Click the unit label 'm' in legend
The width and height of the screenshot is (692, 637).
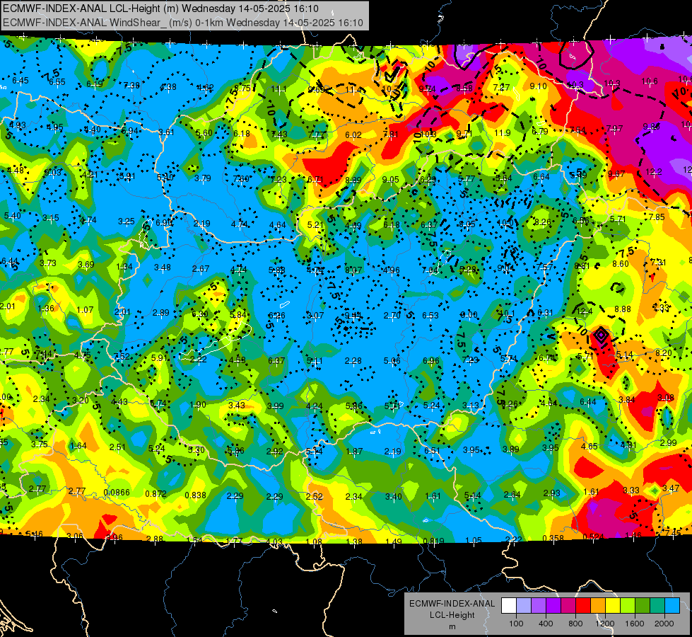452,627
